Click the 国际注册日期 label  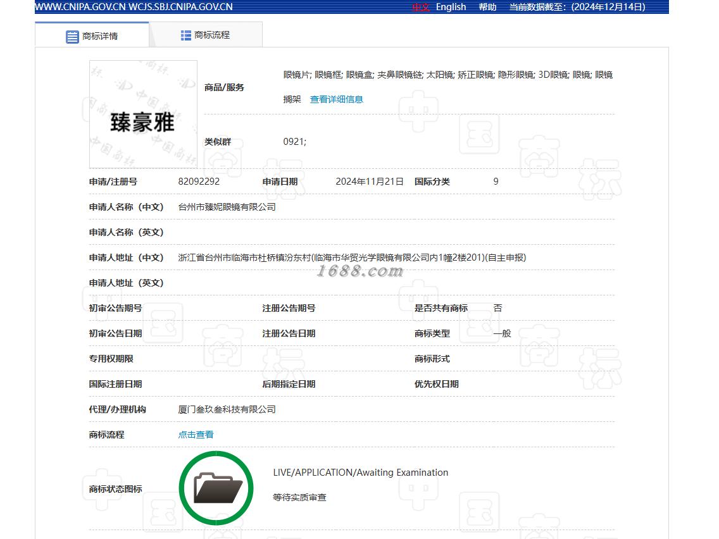click(116, 384)
